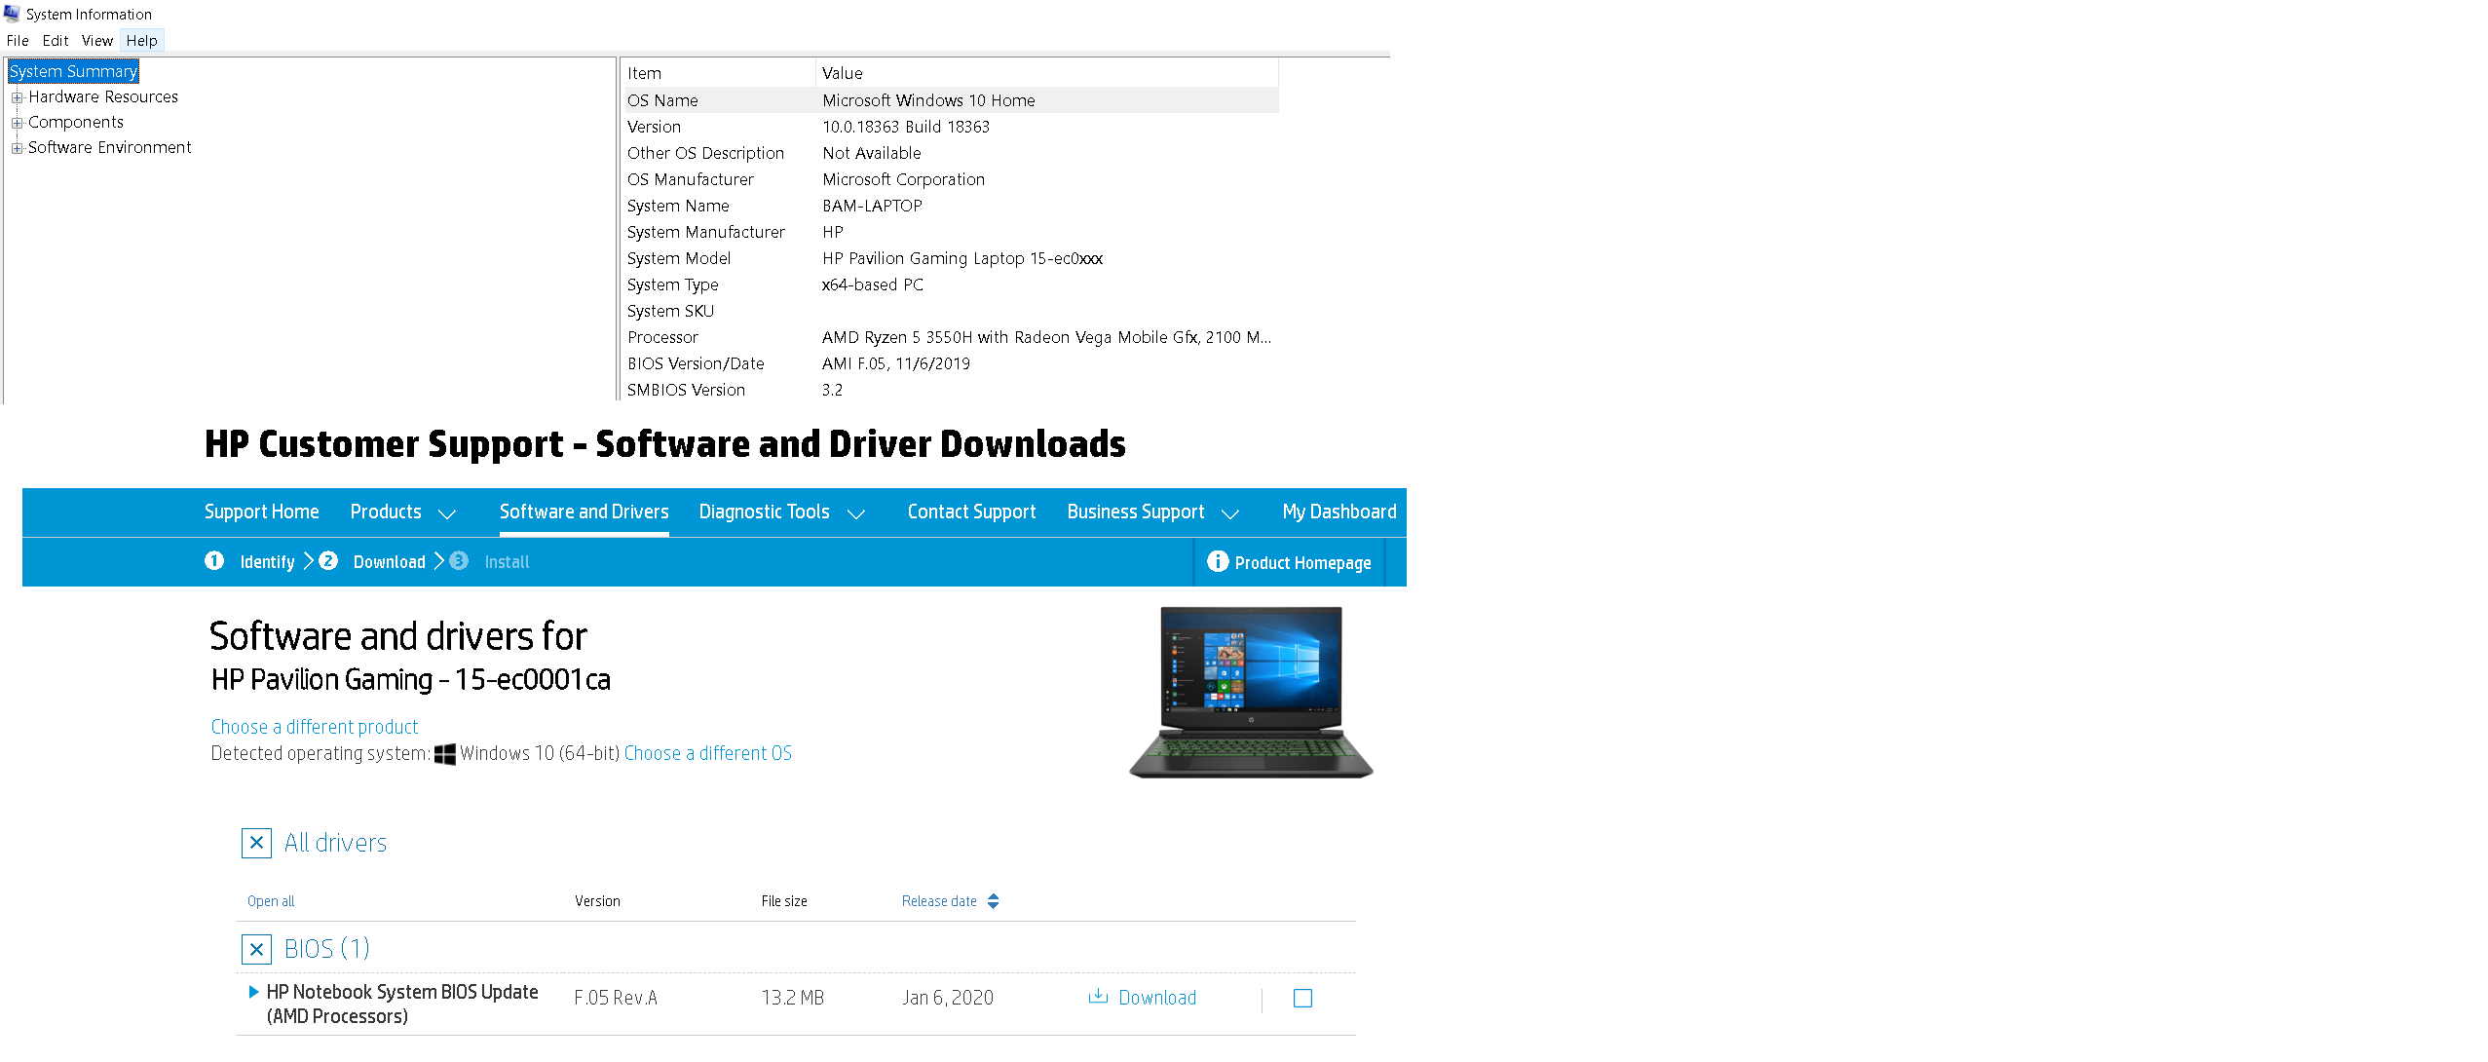Open the Contact Support tab
2488x1062 pixels.
971,512
